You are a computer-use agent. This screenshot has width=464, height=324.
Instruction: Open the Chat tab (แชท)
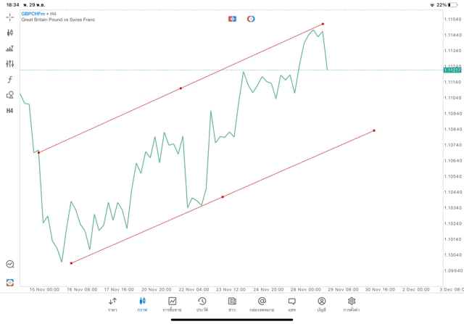click(x=291, y=304)
